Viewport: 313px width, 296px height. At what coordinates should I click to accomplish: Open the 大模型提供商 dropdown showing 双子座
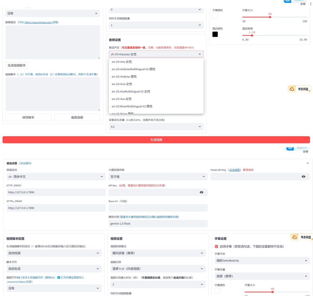coord(158,177)
